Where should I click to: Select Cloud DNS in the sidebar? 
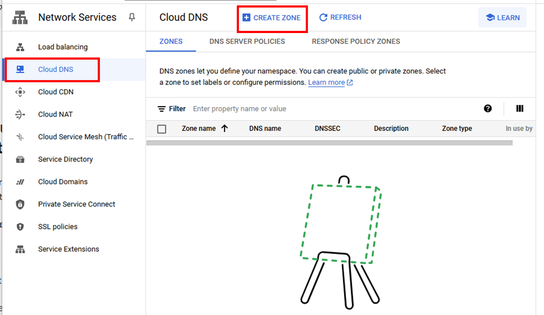click(74, 69)
